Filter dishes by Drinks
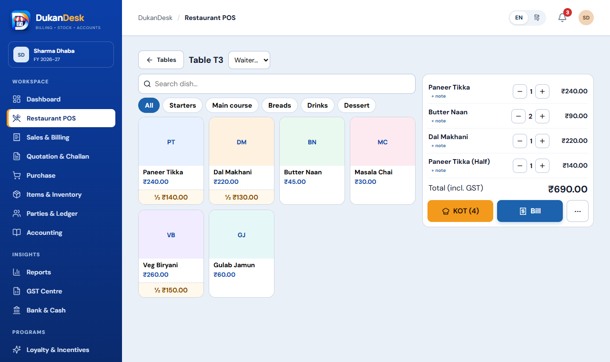The height and width of the screenshot is (362, 610). pos(317,105)
